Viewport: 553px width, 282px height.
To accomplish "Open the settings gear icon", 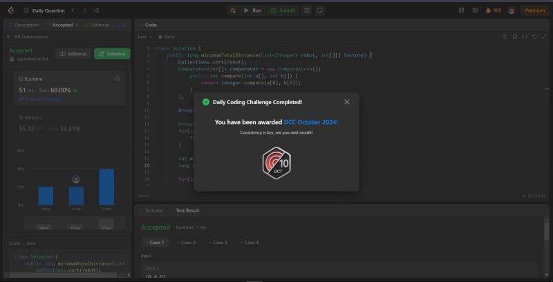I will (x=475, y=10).
